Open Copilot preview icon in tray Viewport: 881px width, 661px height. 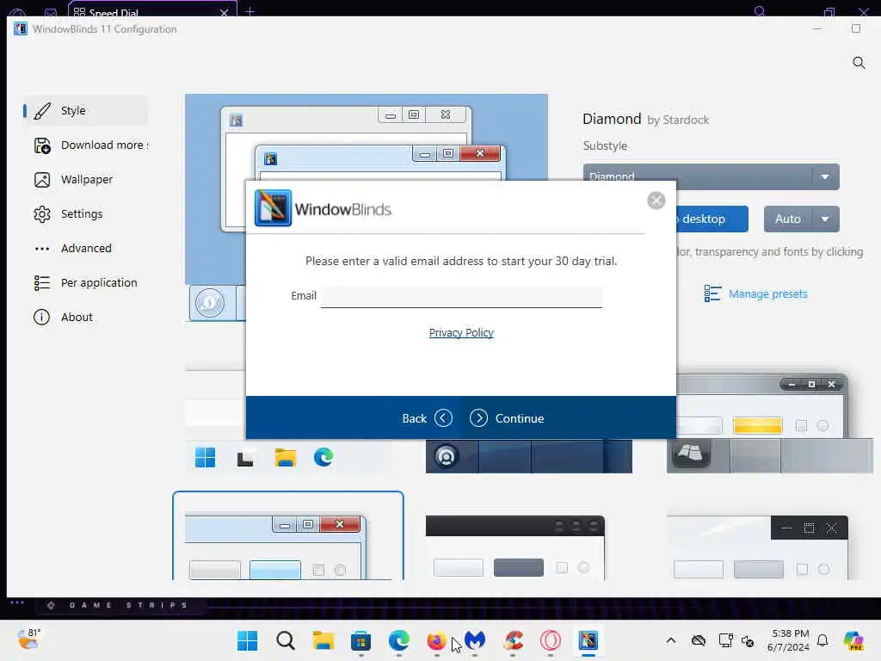(853, 640)
